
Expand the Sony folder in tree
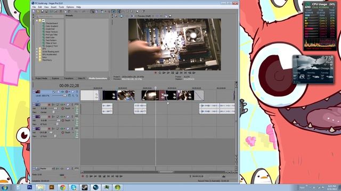pos(37,57)
